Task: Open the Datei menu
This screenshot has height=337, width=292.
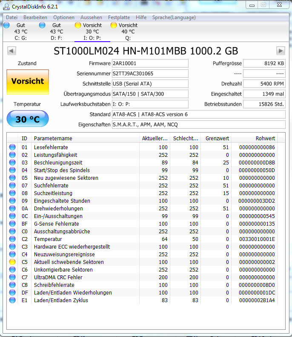Action: [11, 17]
